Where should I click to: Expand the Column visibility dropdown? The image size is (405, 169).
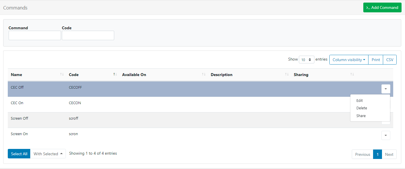349,60
